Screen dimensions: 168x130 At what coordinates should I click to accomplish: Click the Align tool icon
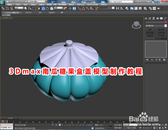[122, 8]
